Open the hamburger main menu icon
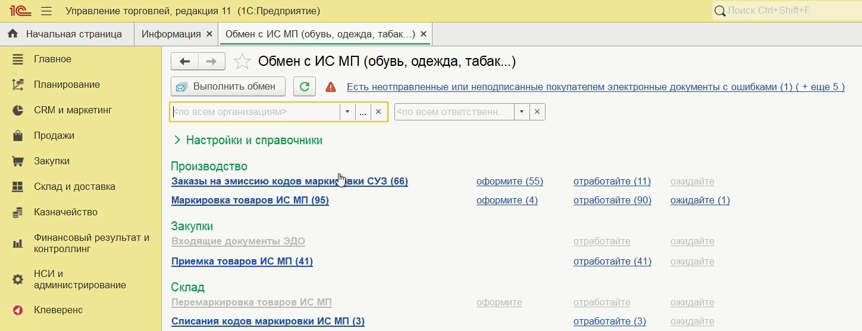The width and height of the screenshot is (862, 331). click(x=47, y=11)
